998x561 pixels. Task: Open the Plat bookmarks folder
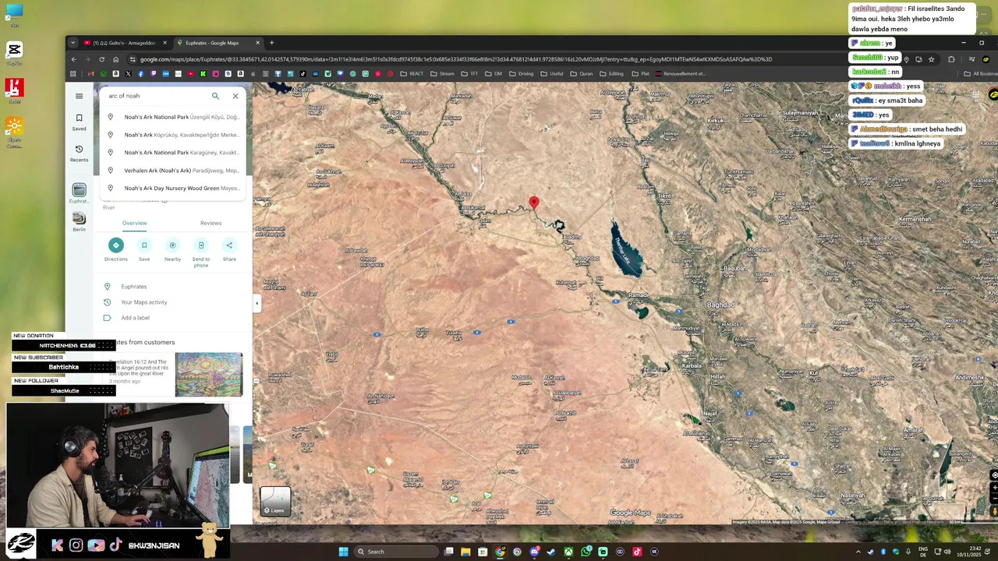click(x=640, y=74)
